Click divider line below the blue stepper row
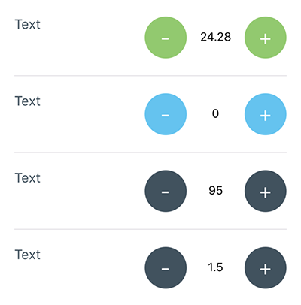Viewport: 301px width, 305px height. click(150, 152)
